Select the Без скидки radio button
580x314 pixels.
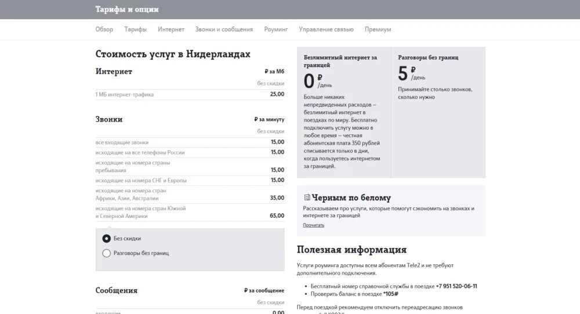click(x=107, y=239)
